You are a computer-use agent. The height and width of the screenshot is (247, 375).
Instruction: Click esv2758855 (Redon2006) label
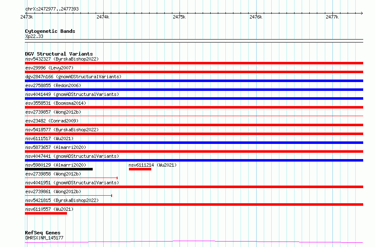tap(53, 85)
